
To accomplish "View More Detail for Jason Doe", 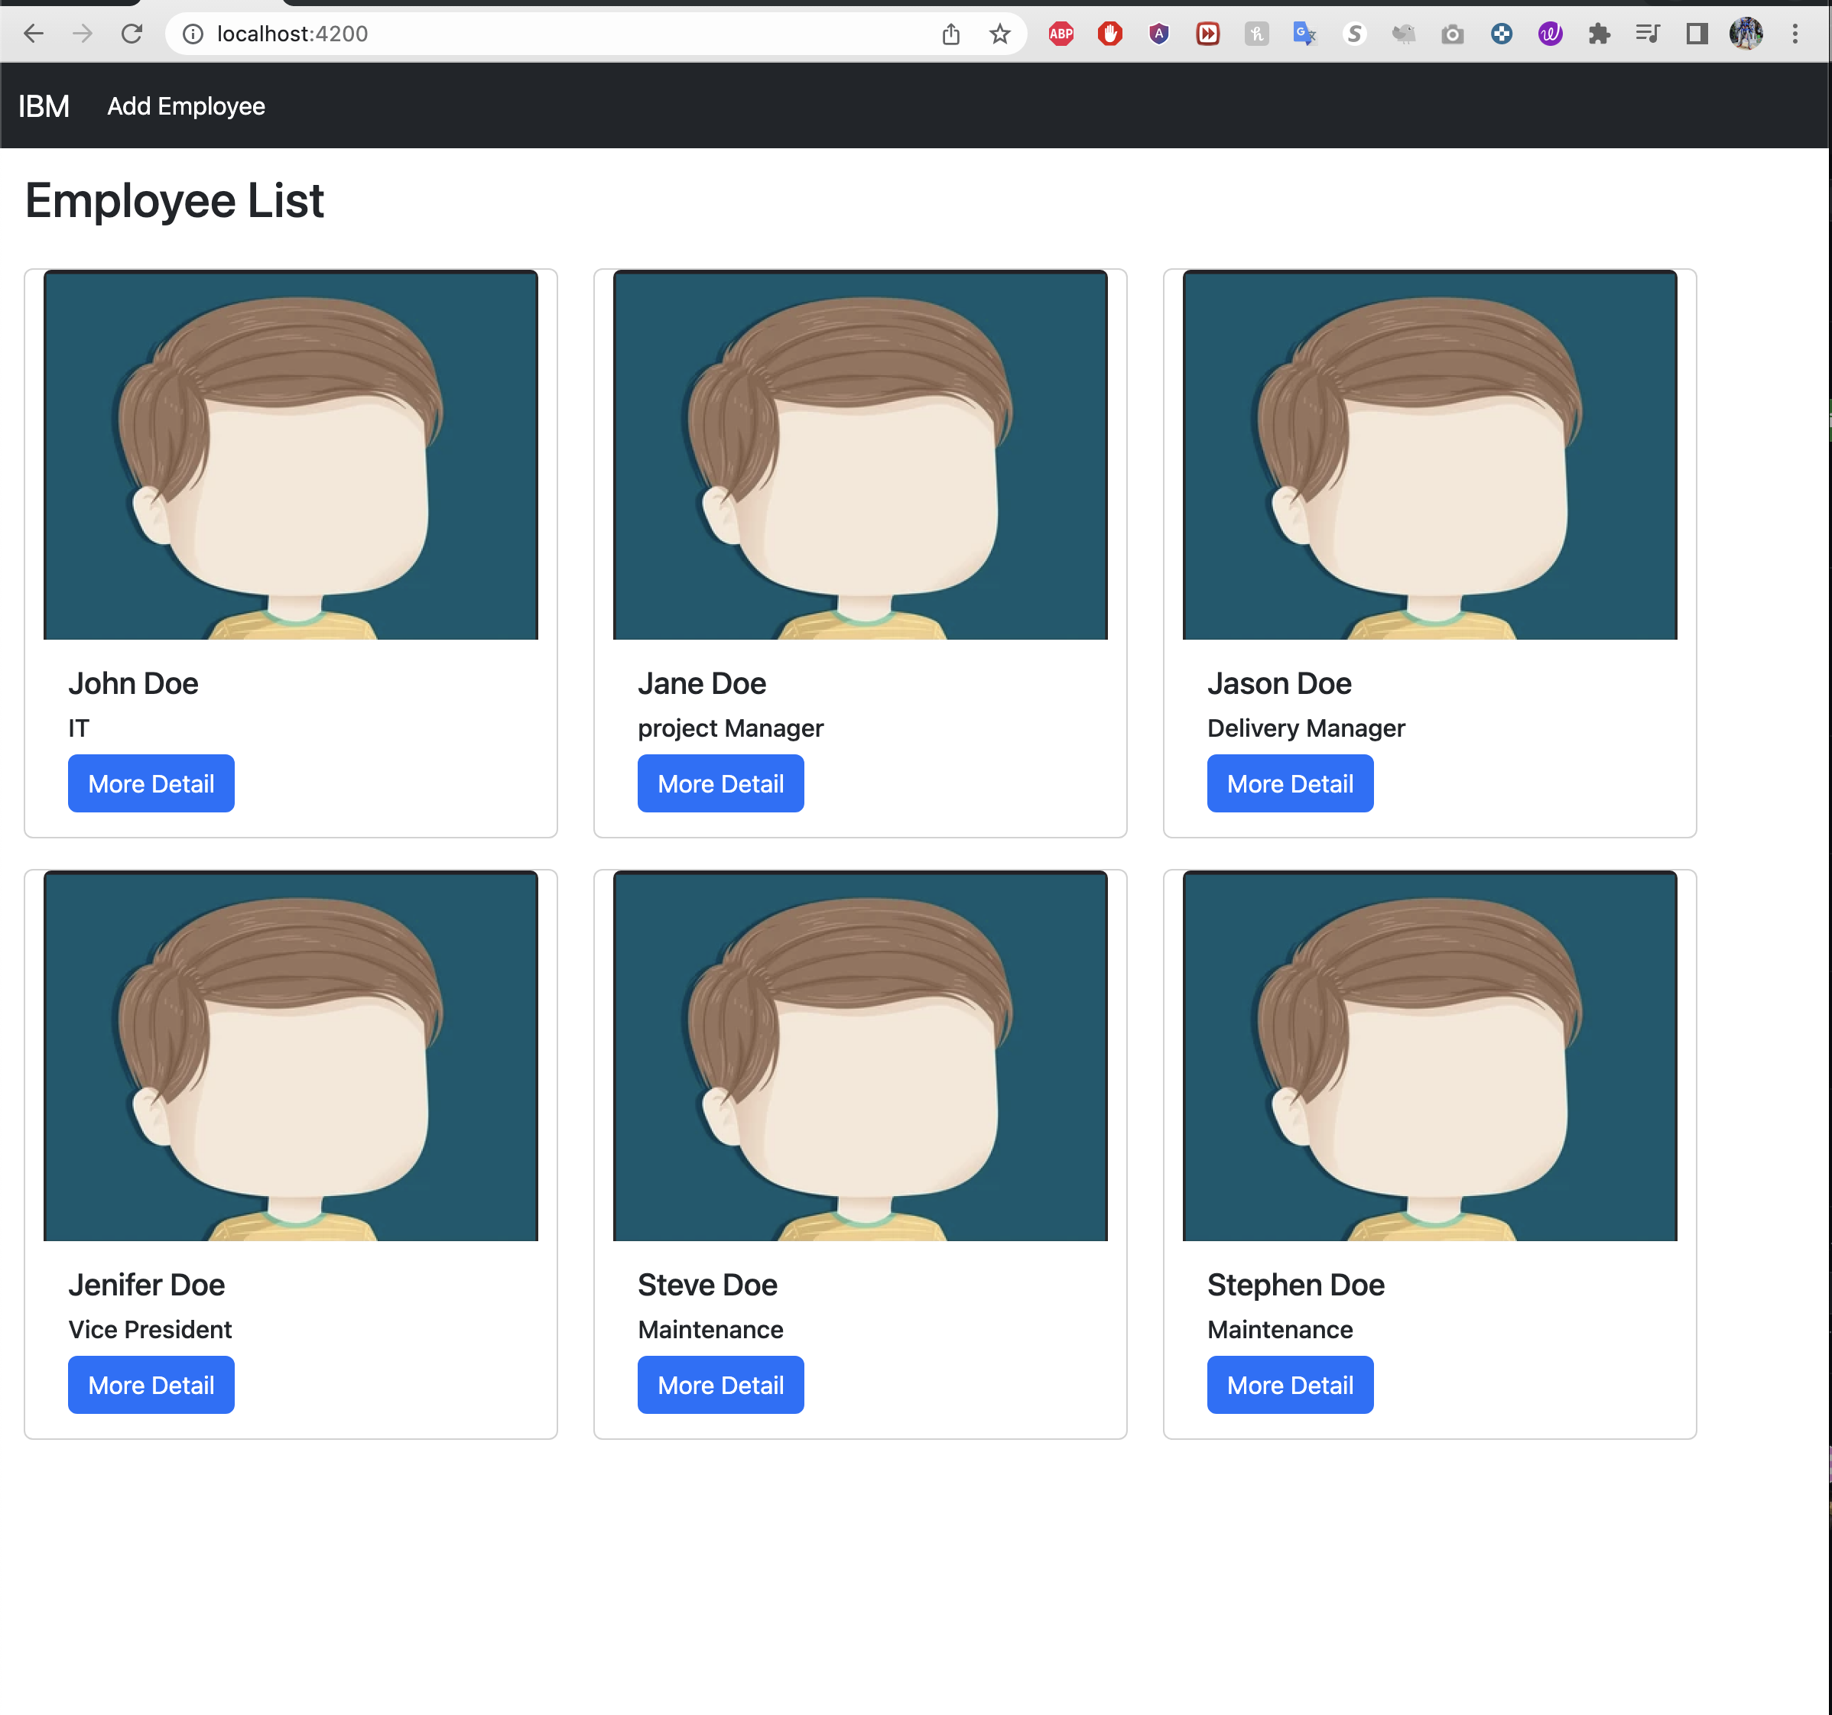I will [1290, 784].
